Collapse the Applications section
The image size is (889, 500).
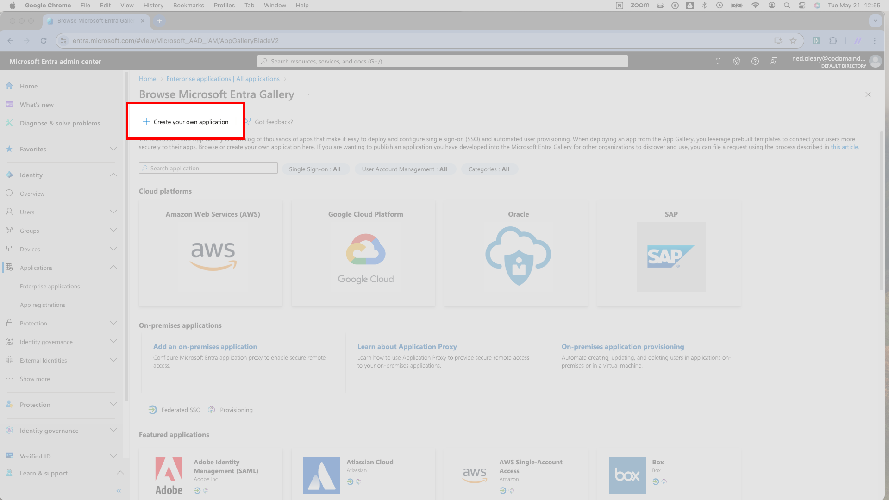tap(113, 268)
